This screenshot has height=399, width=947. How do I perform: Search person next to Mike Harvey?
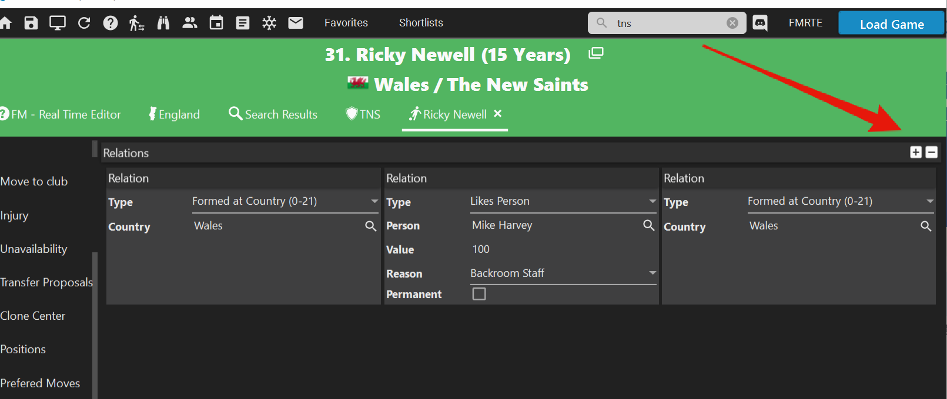coord(648,225)
